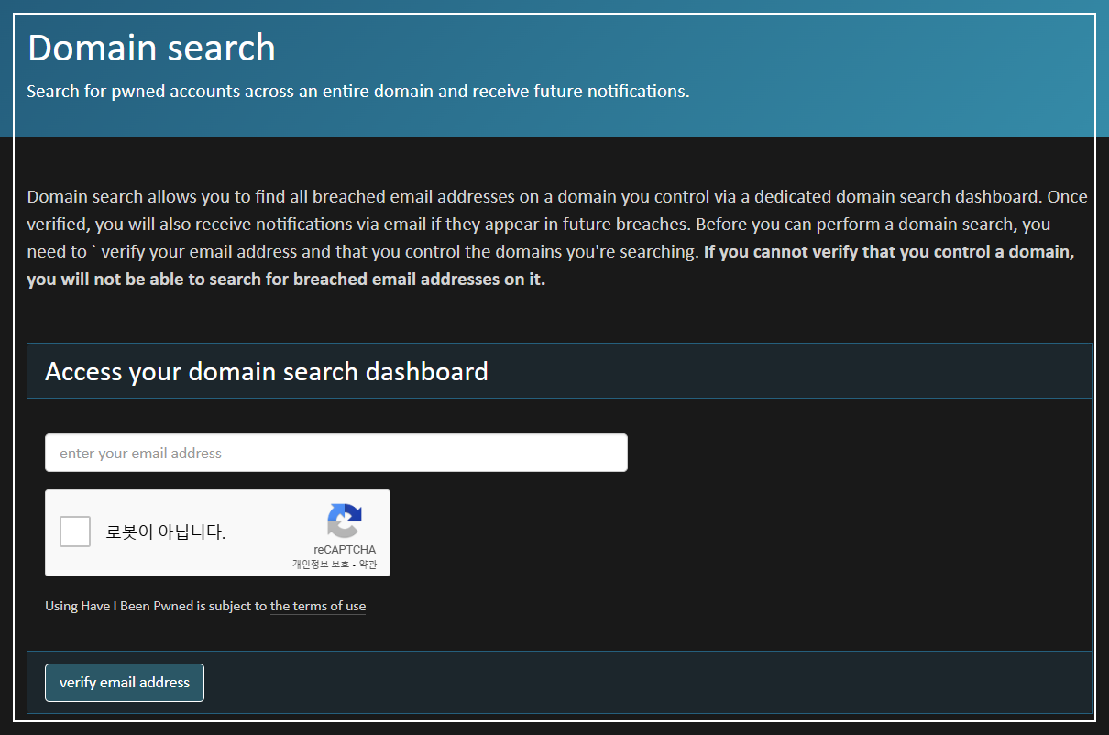Click the email address input field

336,453
